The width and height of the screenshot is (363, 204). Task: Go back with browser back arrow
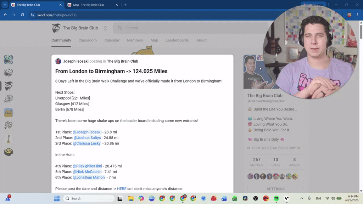[5, 15]
